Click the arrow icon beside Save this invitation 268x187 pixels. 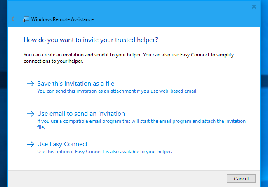click(x=30, y=84)
